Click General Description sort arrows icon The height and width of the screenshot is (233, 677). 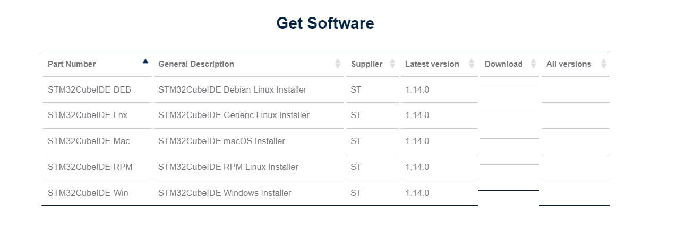[x=338, y=64]
